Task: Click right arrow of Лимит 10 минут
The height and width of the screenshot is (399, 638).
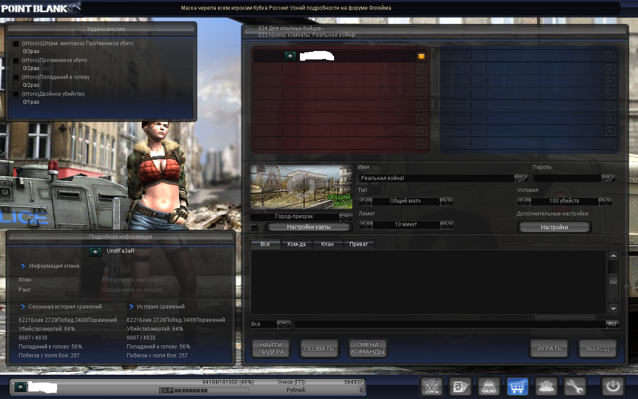Action: 447,225
